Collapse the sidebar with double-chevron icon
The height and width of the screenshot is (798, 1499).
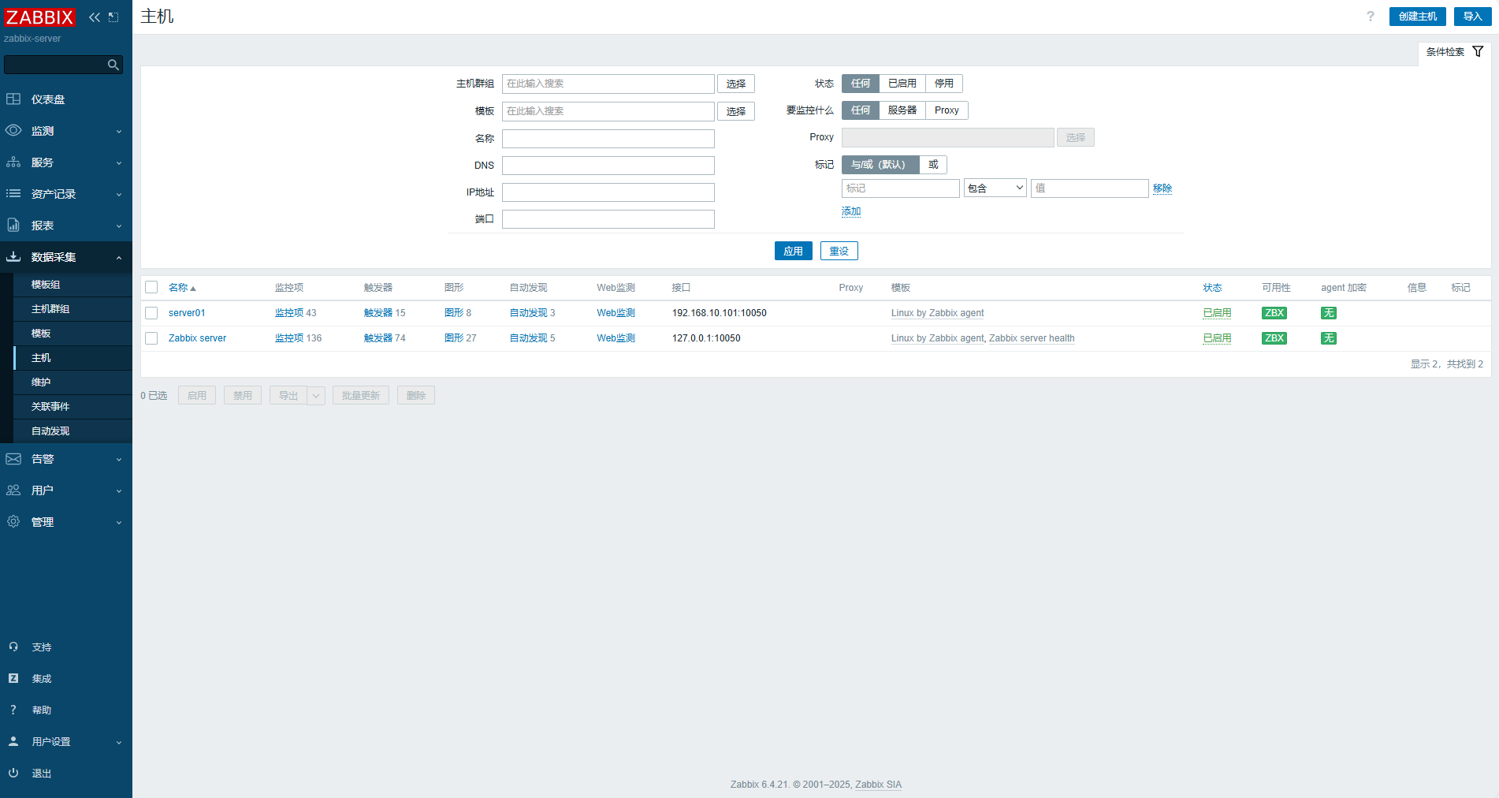[95, 17]
